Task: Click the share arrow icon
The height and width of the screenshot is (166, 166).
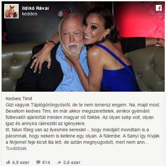Action: 59,162
